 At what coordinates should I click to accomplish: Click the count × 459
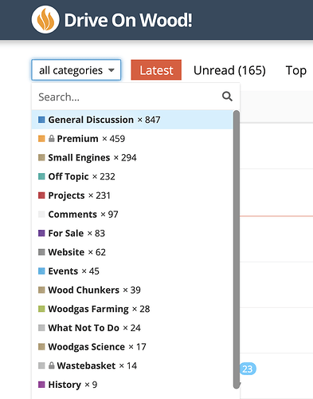click(x=114, y=139)
